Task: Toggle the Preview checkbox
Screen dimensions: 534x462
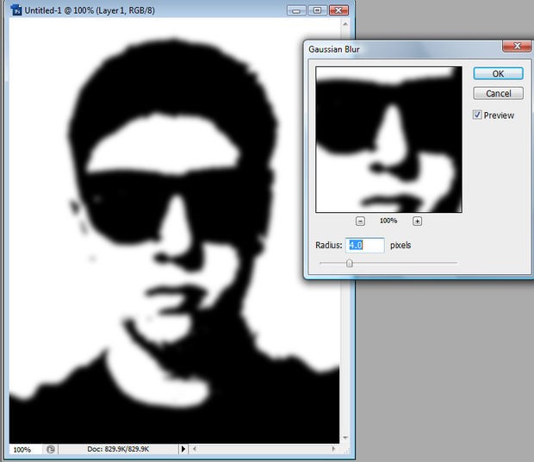Action: click(477, 115)
